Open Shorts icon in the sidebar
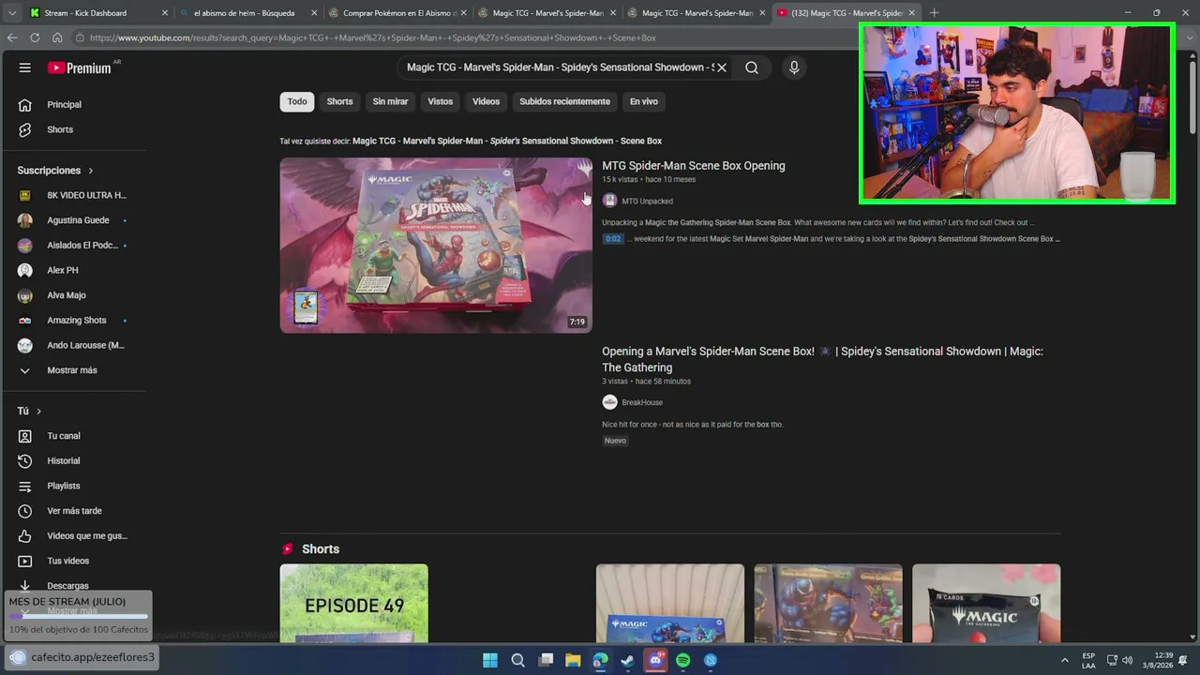 point(25,129)
